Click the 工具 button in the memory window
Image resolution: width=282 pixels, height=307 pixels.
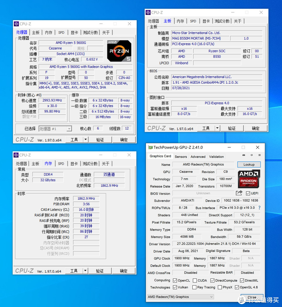click(x=74, y=271)
